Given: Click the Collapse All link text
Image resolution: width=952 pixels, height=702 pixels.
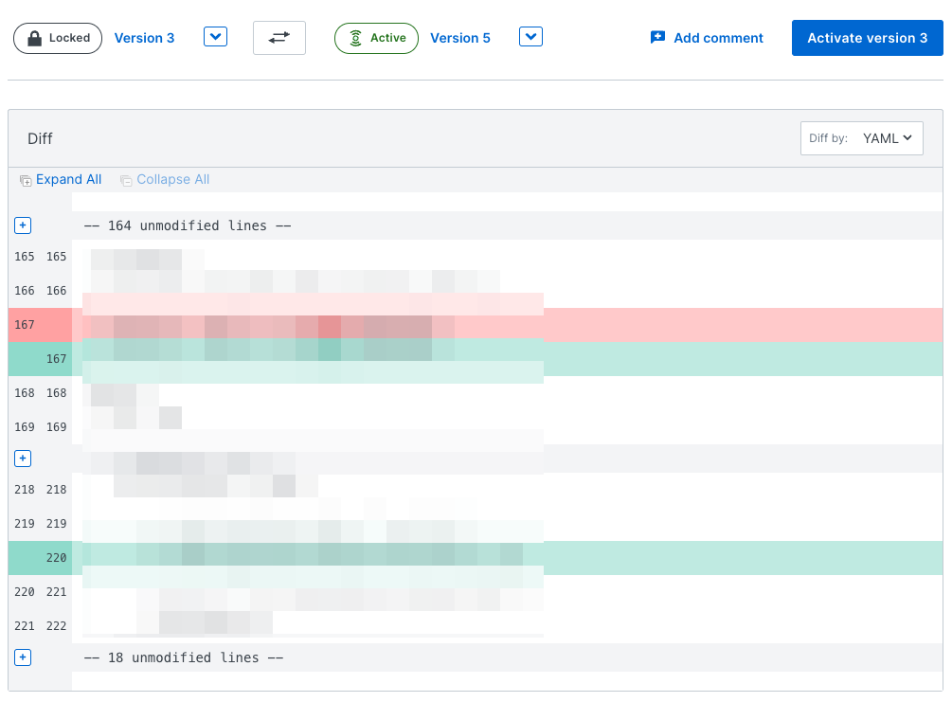Looking at the screenshot, I should click(x=172, y=179).
